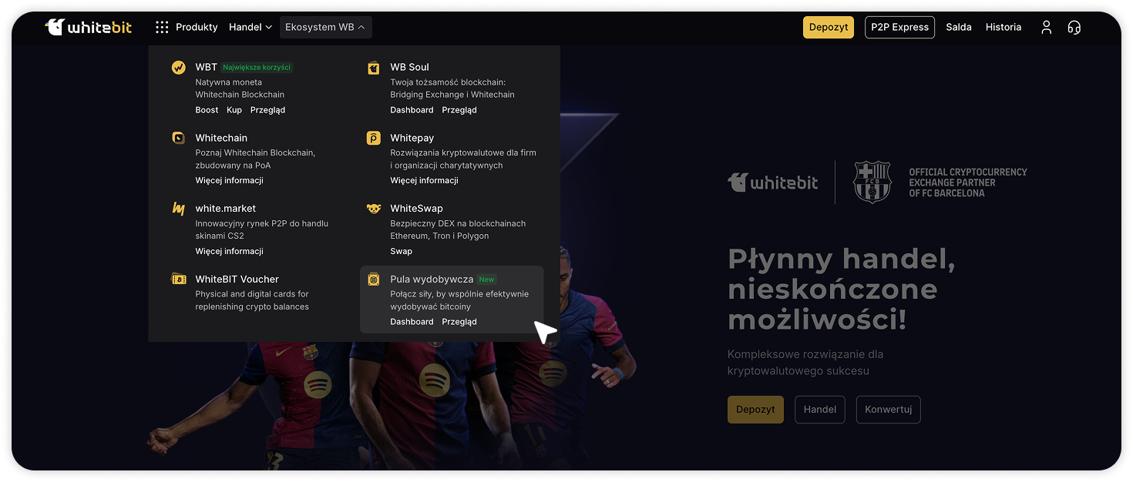The height and width of the screenshot is (482, 1133).
Task: Select the white.market icon
Action: click(179, 209)
